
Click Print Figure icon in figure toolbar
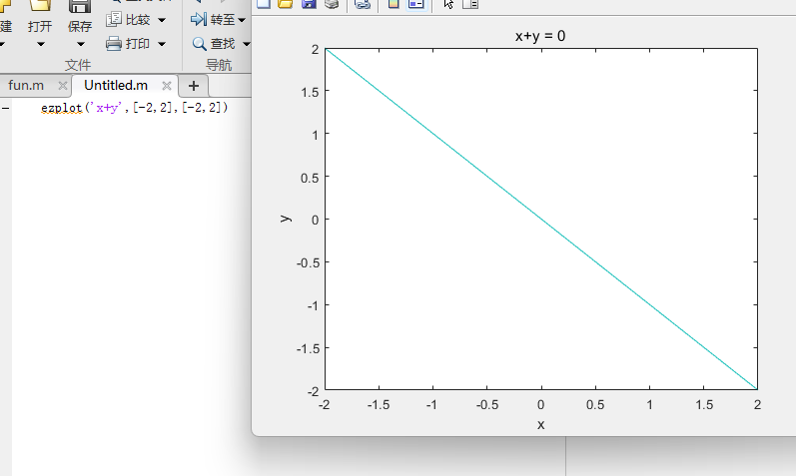332,4
